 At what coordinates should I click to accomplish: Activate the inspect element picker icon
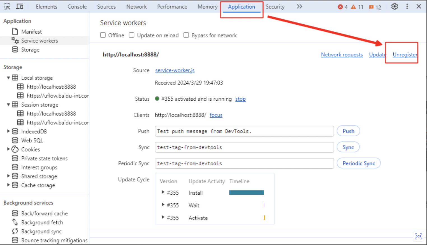point(7,6)
